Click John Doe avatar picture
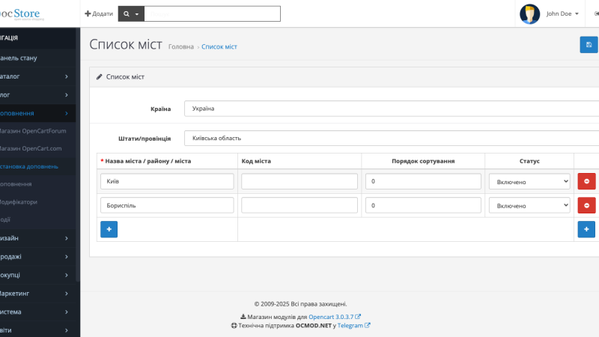Viewport: 599px width, 337px height. 529,13
